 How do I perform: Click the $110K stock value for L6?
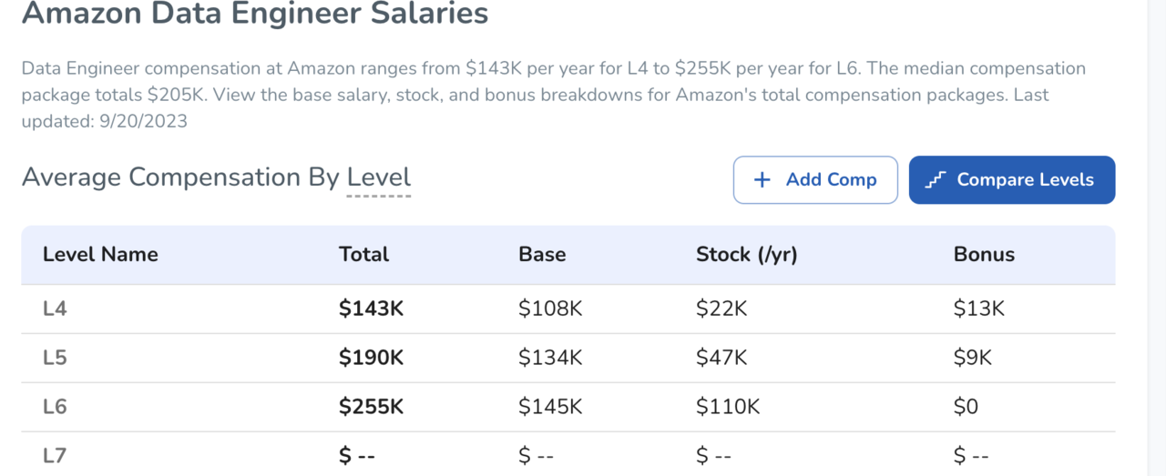pos(728,407)
